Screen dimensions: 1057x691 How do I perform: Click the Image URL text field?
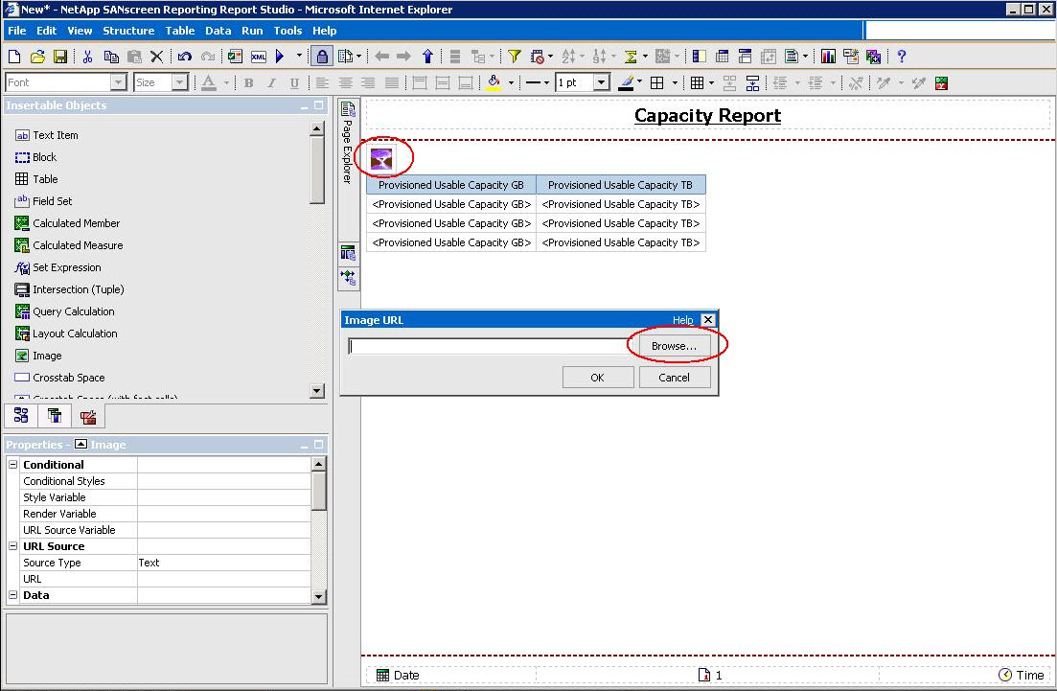487,347
